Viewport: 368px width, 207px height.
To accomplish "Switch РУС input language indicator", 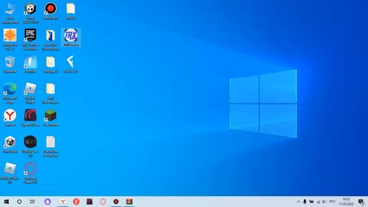I will coord(332,202).
